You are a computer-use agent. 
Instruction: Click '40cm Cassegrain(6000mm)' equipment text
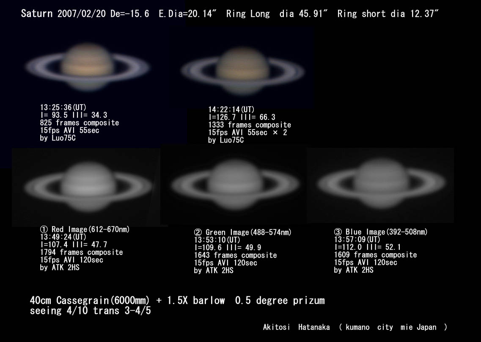coord(90,300)
